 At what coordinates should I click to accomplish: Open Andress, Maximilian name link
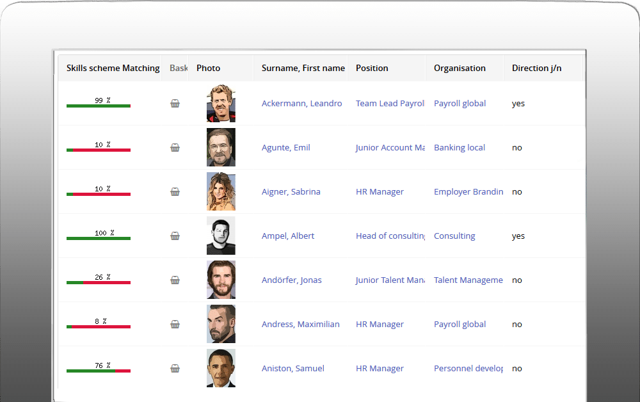click(x=300, y=325)
